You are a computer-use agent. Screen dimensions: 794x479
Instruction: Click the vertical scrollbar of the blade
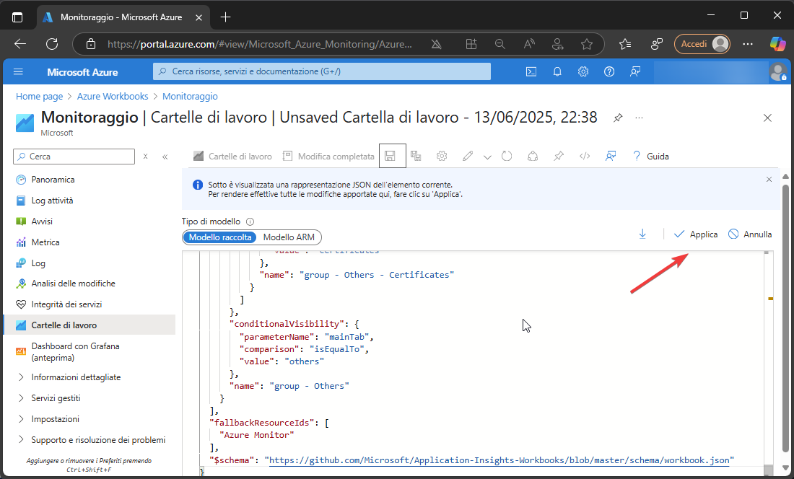[786, 317]
